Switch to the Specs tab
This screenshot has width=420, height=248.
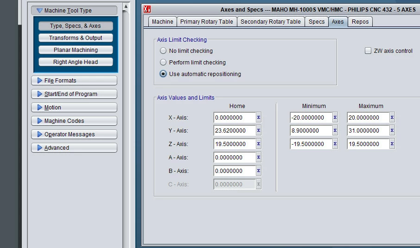coord(317,21)
